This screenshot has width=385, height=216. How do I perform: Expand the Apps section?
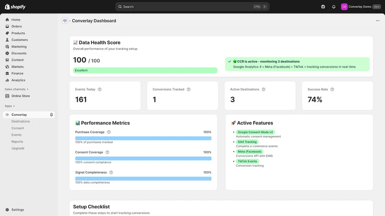point(10,106)
